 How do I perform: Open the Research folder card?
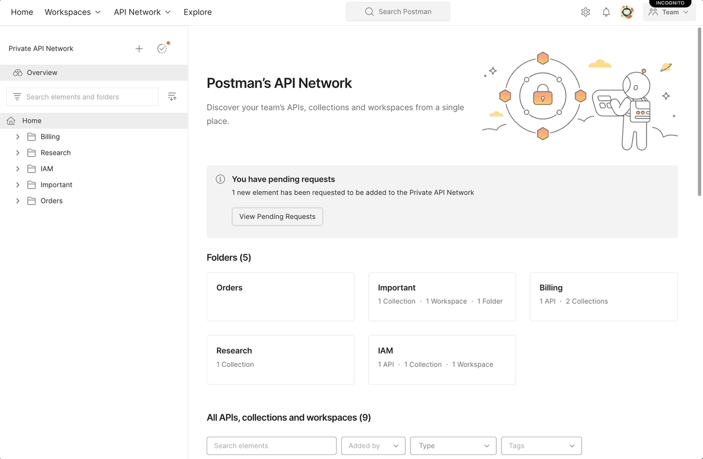pyautogui.click(x=280, y=359)
